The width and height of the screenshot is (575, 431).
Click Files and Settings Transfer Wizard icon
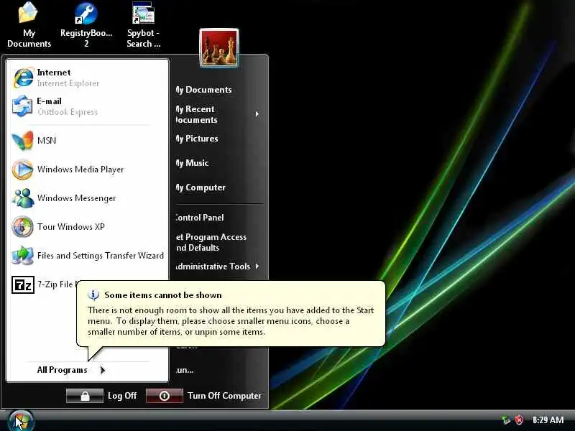[x=23, y=256]
